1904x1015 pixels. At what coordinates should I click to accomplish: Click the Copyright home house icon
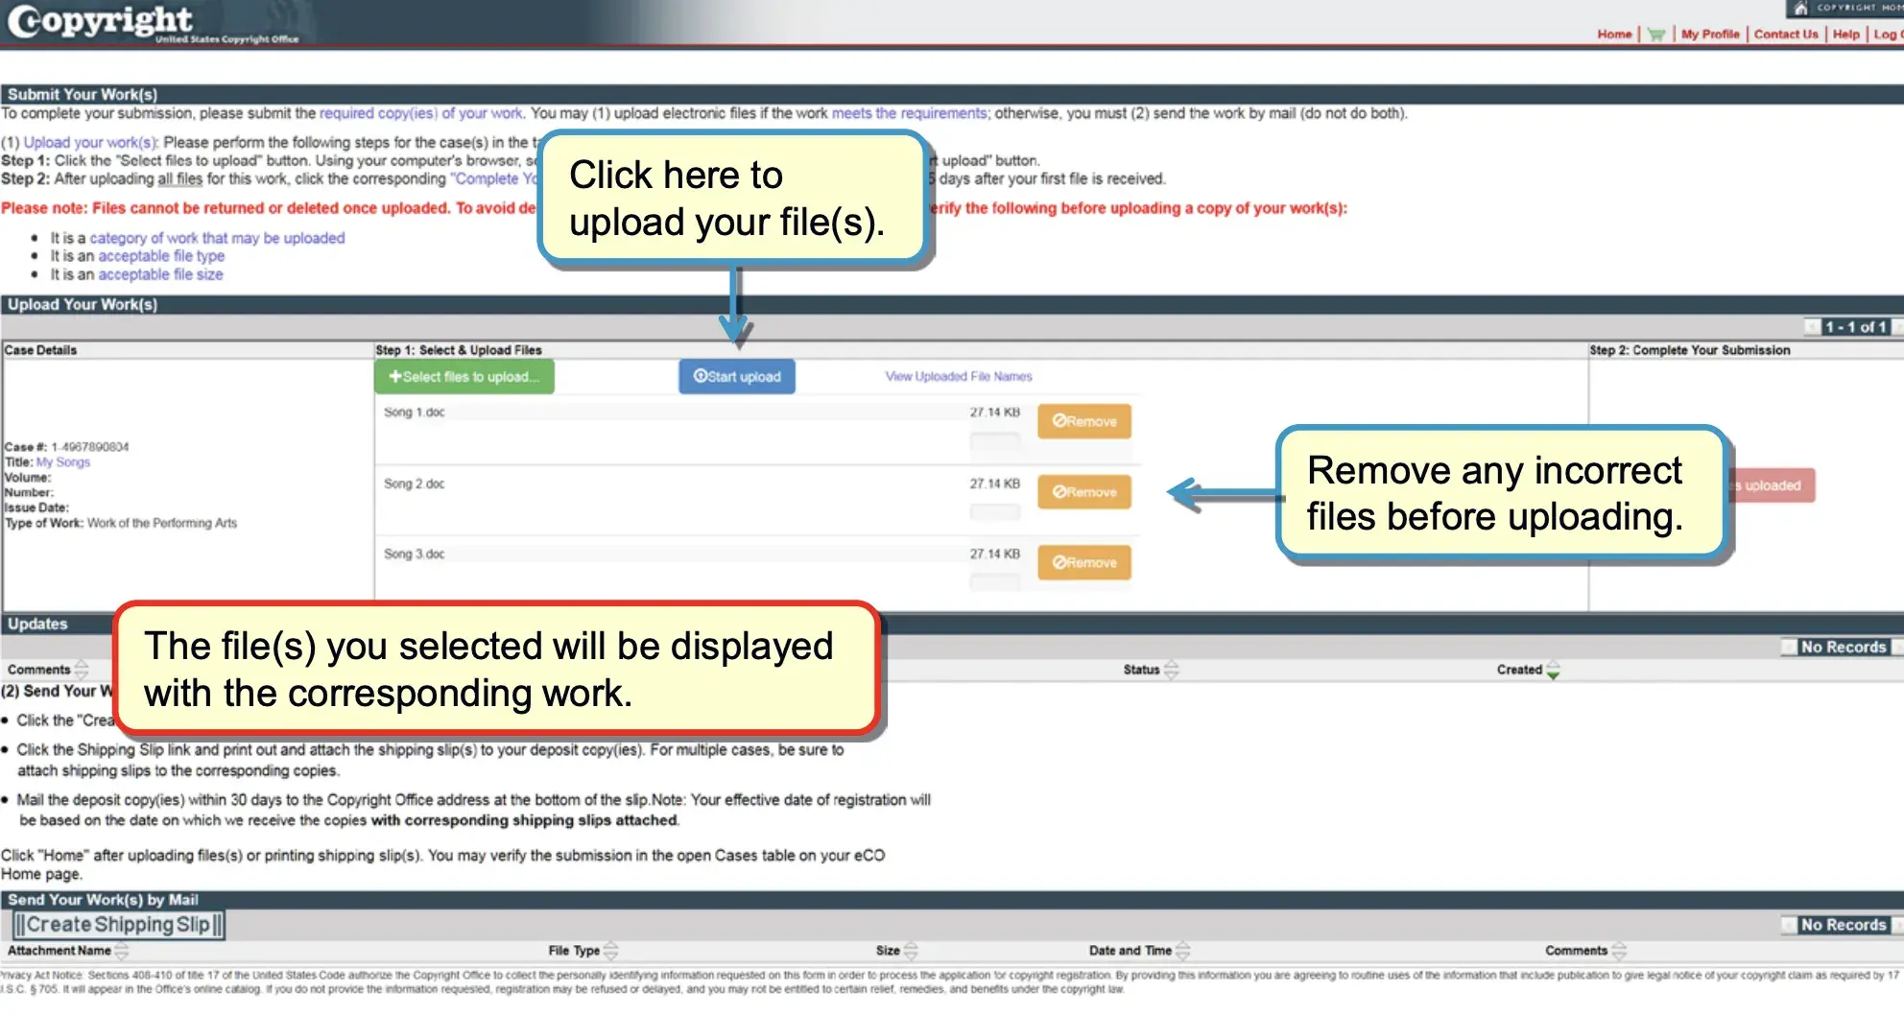1800,9
